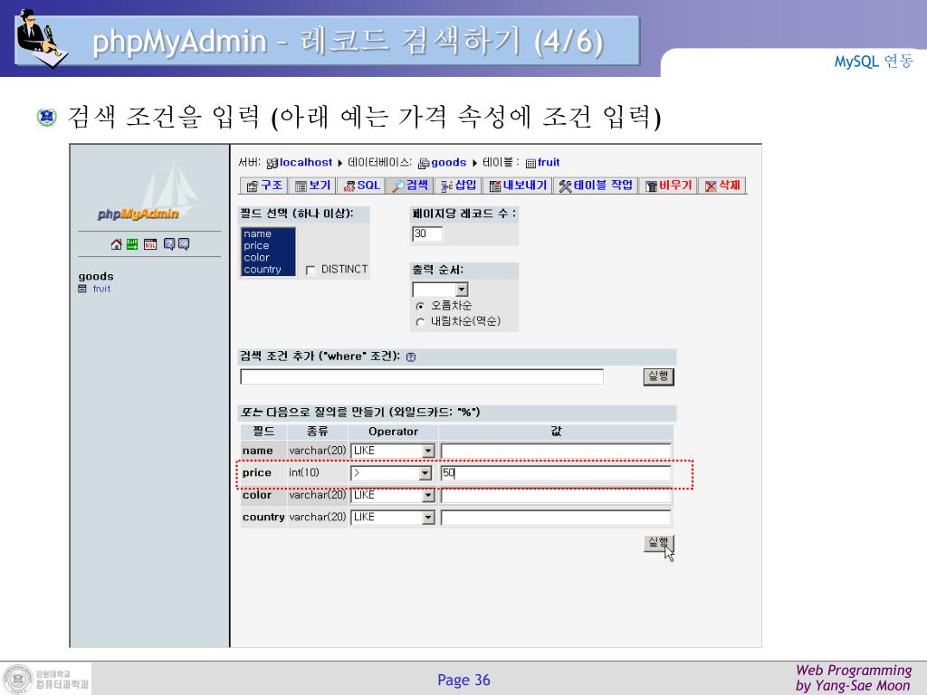927x695 pixels.
Task: Open the name row operator dropdown
Action: (393, 451)
